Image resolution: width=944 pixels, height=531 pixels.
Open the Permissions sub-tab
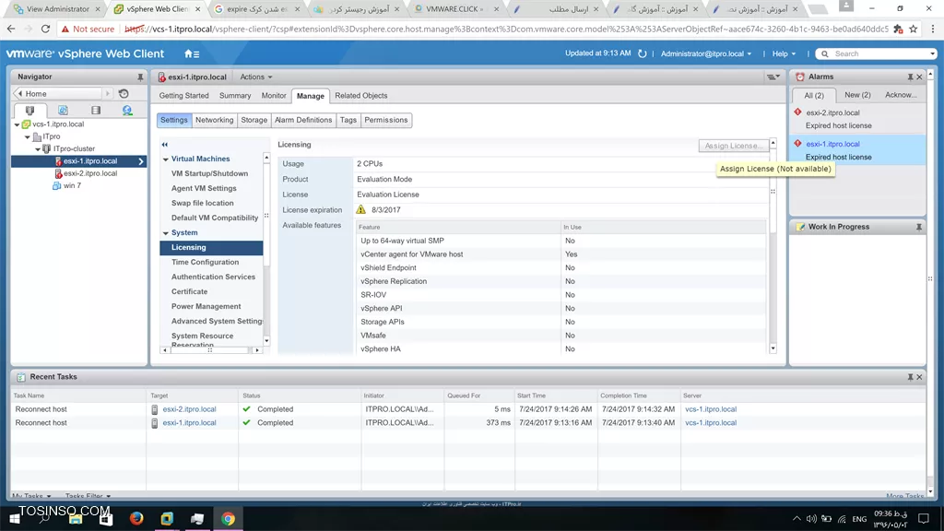tap(386, 120)
